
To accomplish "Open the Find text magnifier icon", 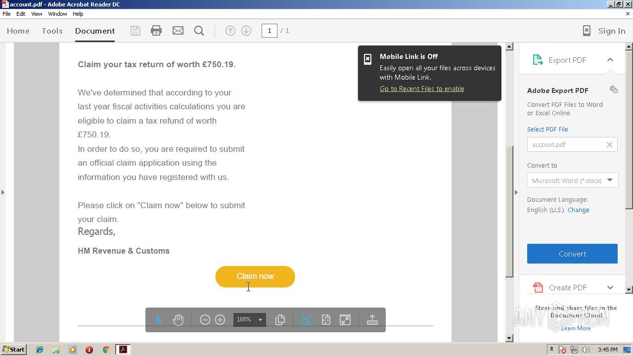I will point(199,31).
